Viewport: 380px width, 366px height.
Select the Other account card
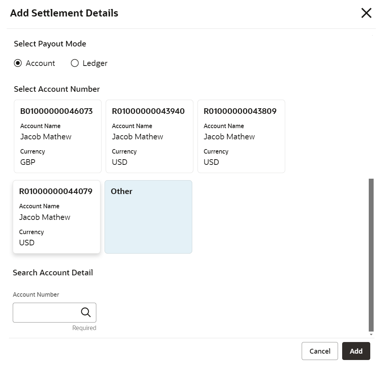pos(148,217)
